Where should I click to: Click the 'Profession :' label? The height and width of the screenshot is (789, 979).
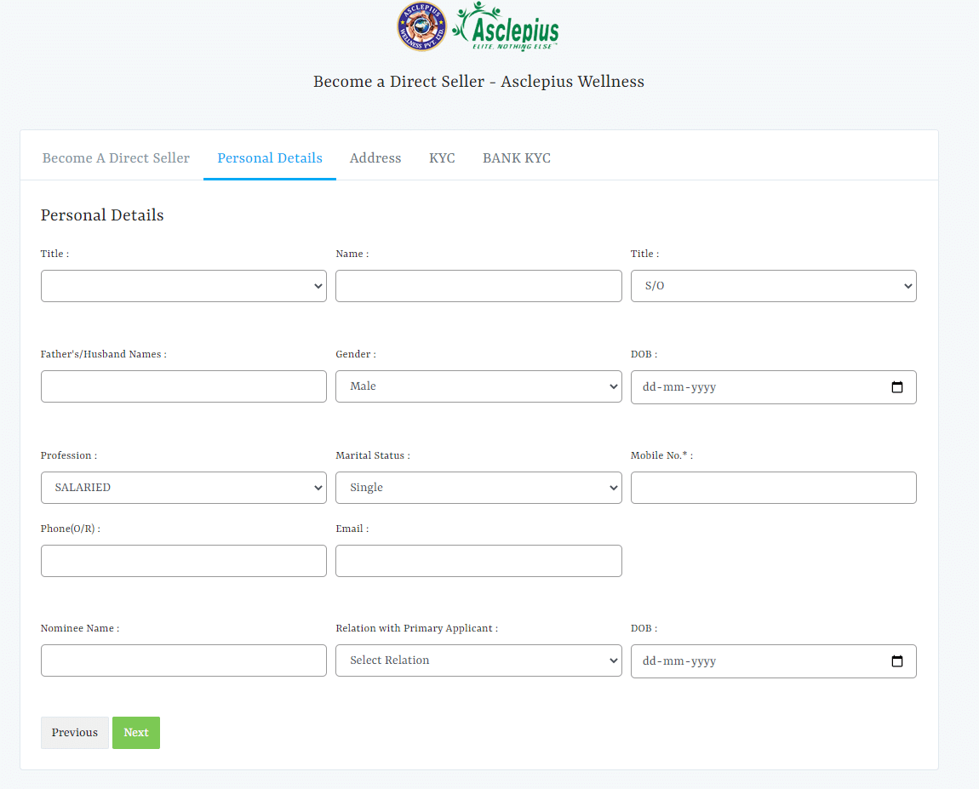click(69, 455)
